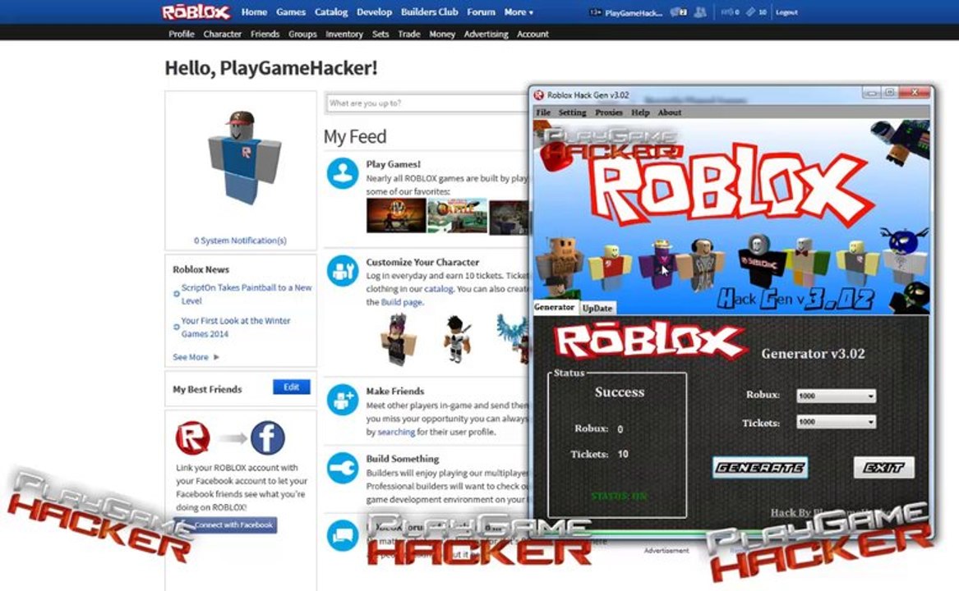The image size is (959, 591).
Task: Open the Money sub-navigation link
Action: tap(442, 34)
